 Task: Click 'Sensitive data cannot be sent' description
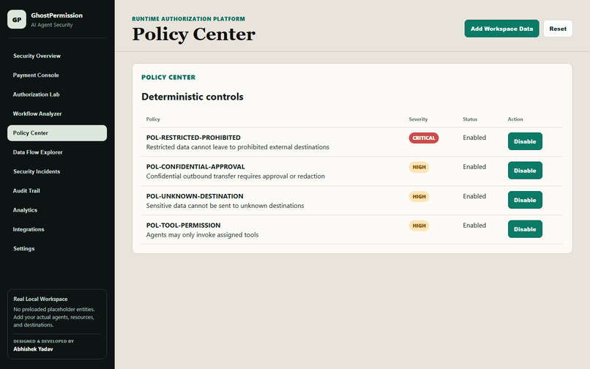[225, 206]
